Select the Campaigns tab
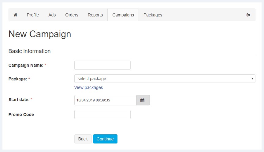 pos(123,15)
